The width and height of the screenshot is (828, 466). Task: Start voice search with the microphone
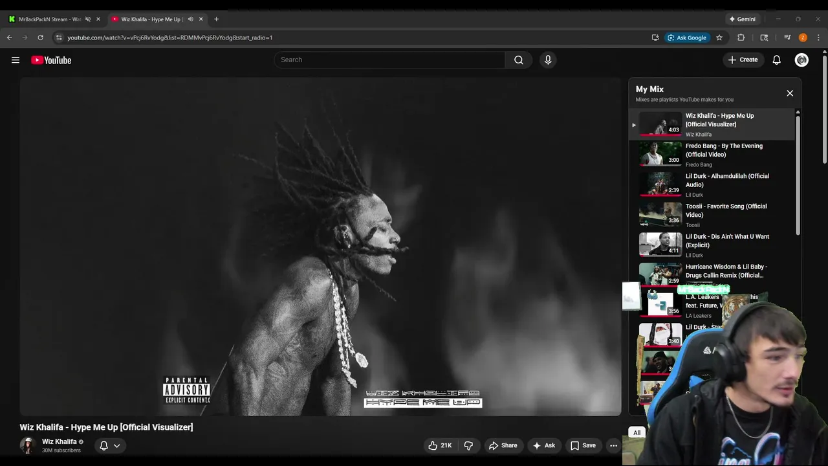pos(548,60)
